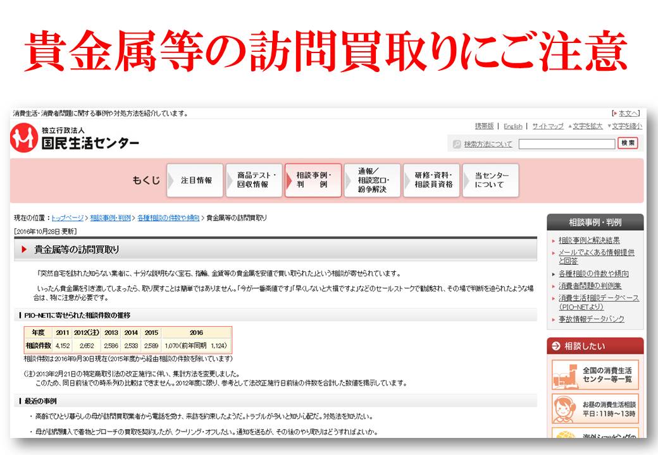Jump to main content via 本文へ
The image size is (658, 455).
pyautogui.click(x=628, y=113)
